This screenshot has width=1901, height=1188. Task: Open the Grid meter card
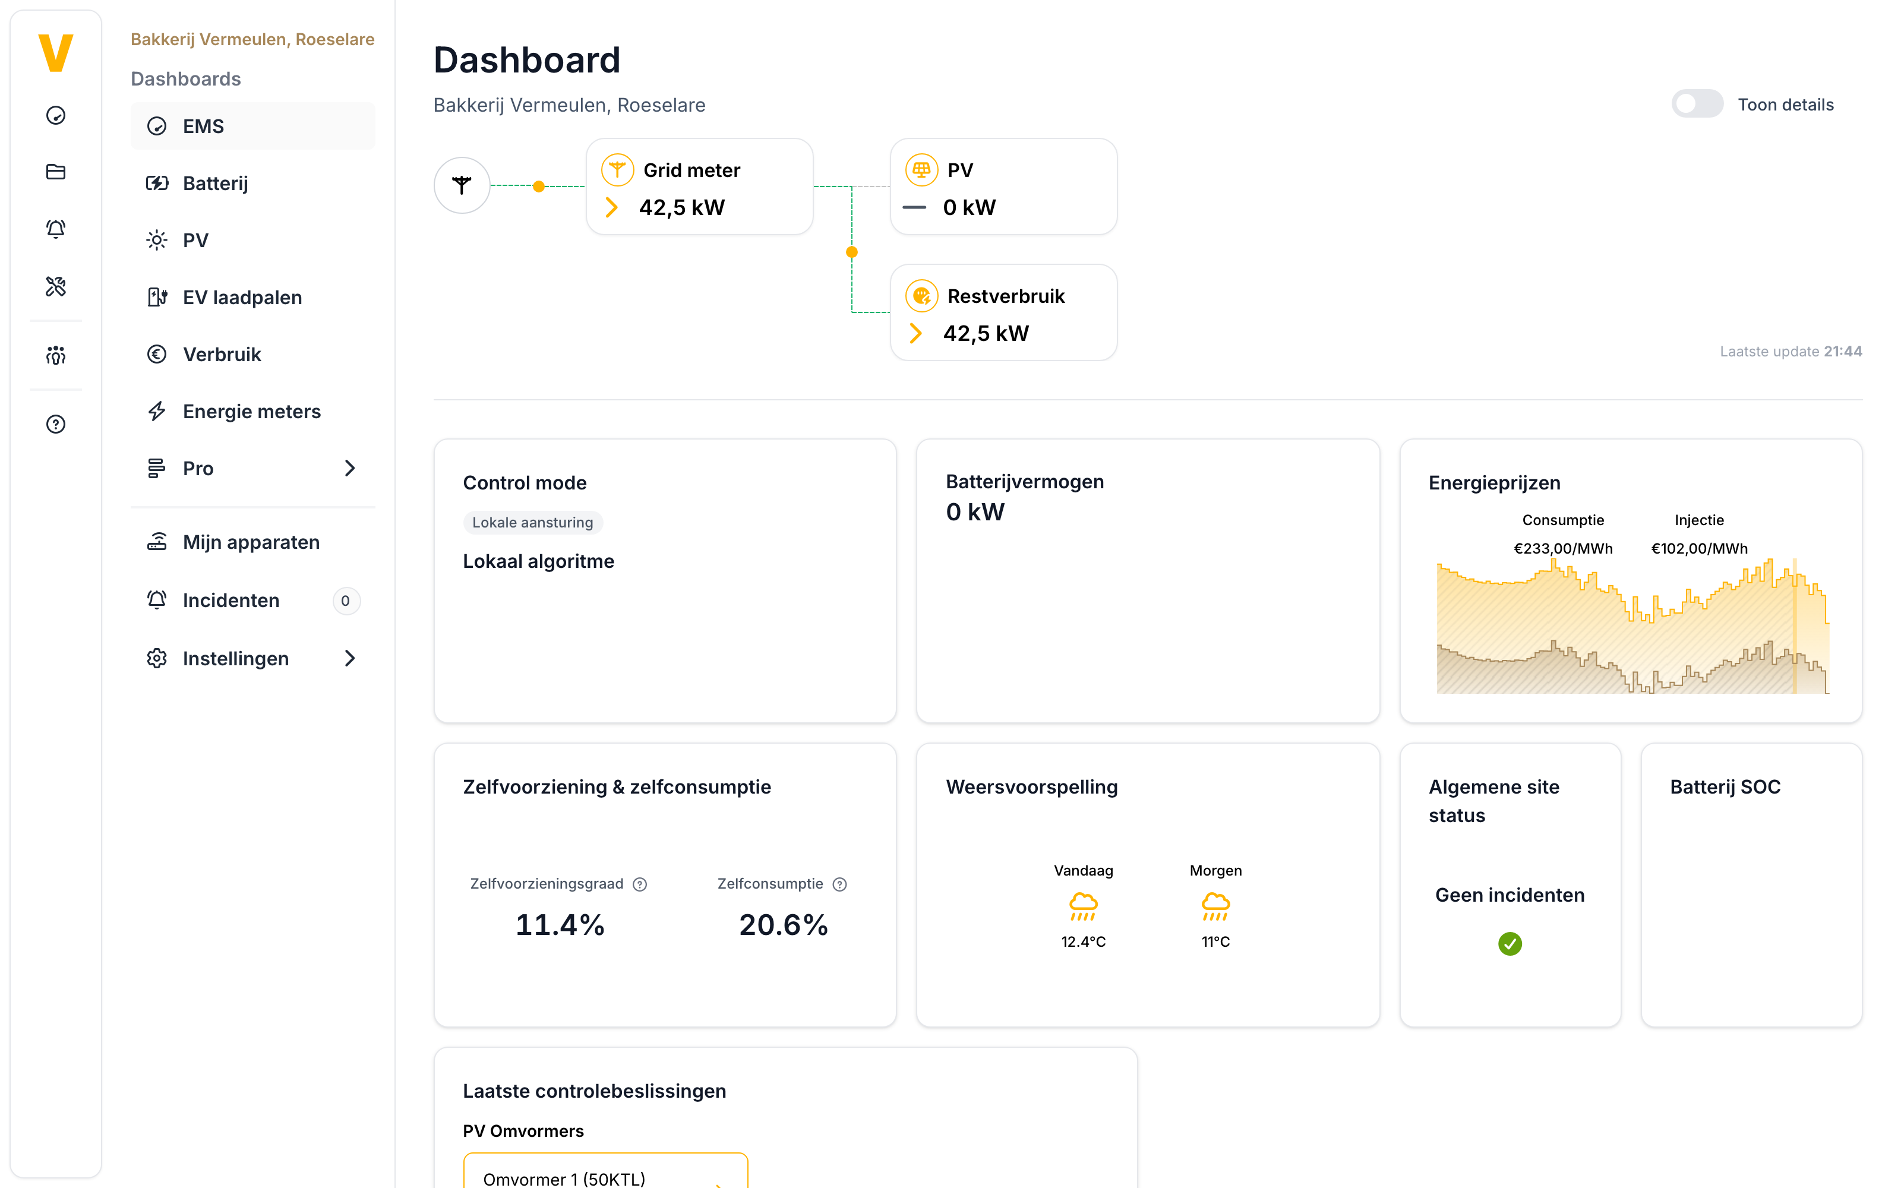coord(699,187)
